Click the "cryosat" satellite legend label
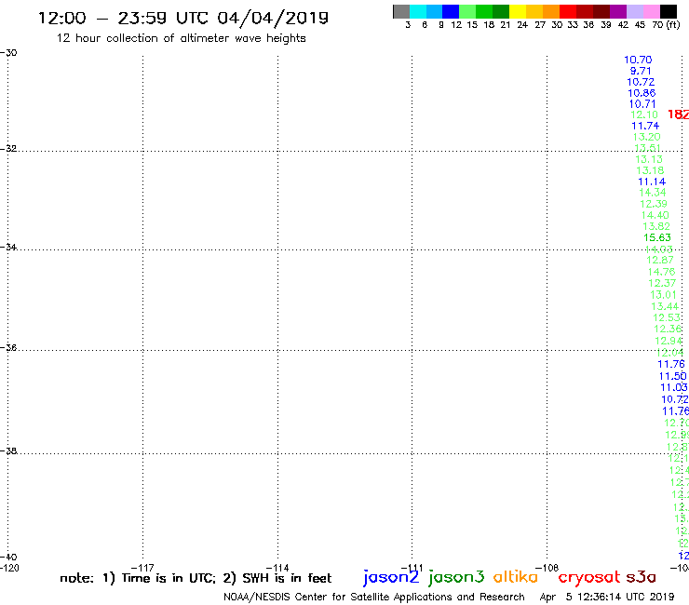The image size is (689, 605). coord(589,577)
